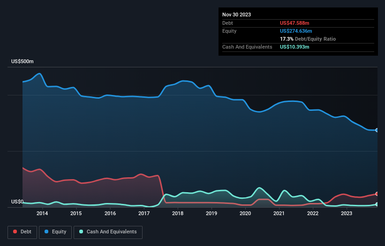
Task: Click the US$500m y-axis label
Action: click(23, 62)
